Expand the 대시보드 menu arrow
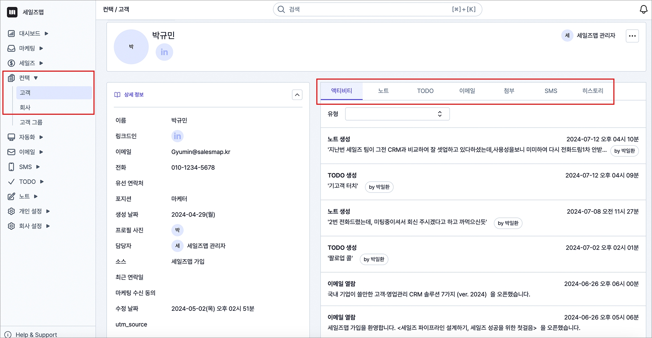The width and height of the screenshot is (652, 338). pyautogui.click(x=46, y=33)
